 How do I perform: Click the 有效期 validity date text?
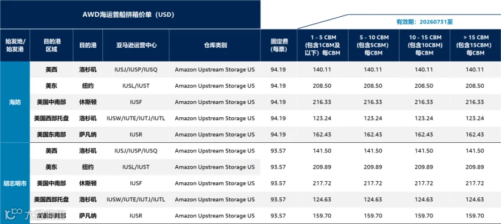pyautogui.click(x=424, y=22)
